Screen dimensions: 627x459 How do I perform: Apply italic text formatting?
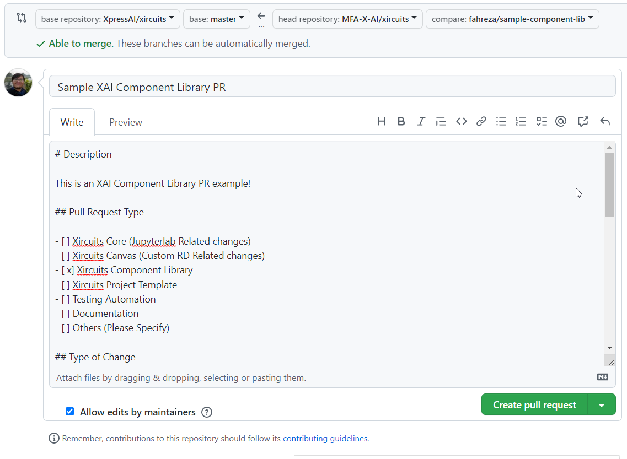(x=421, y=121)
